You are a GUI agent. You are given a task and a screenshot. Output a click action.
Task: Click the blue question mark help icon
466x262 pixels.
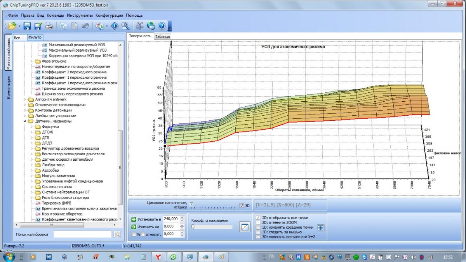point(162,26)
